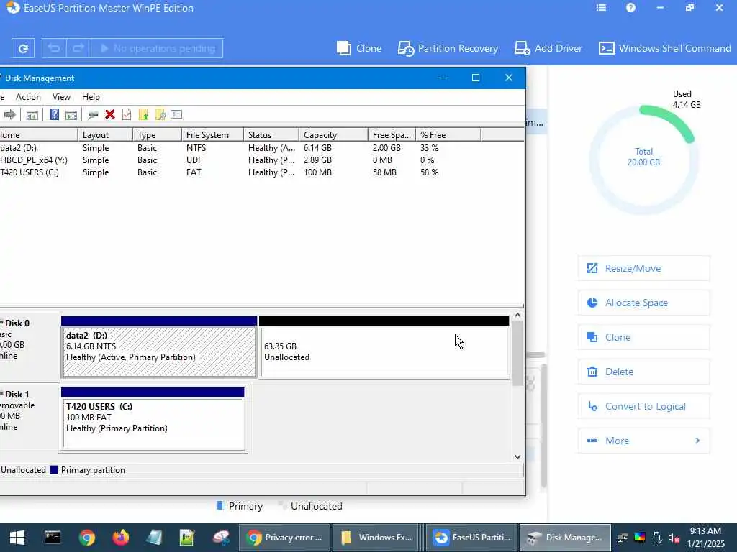Click the forward arrow toolbar icon
Viewport: 737px width, 552px height.
coord(10,114)
